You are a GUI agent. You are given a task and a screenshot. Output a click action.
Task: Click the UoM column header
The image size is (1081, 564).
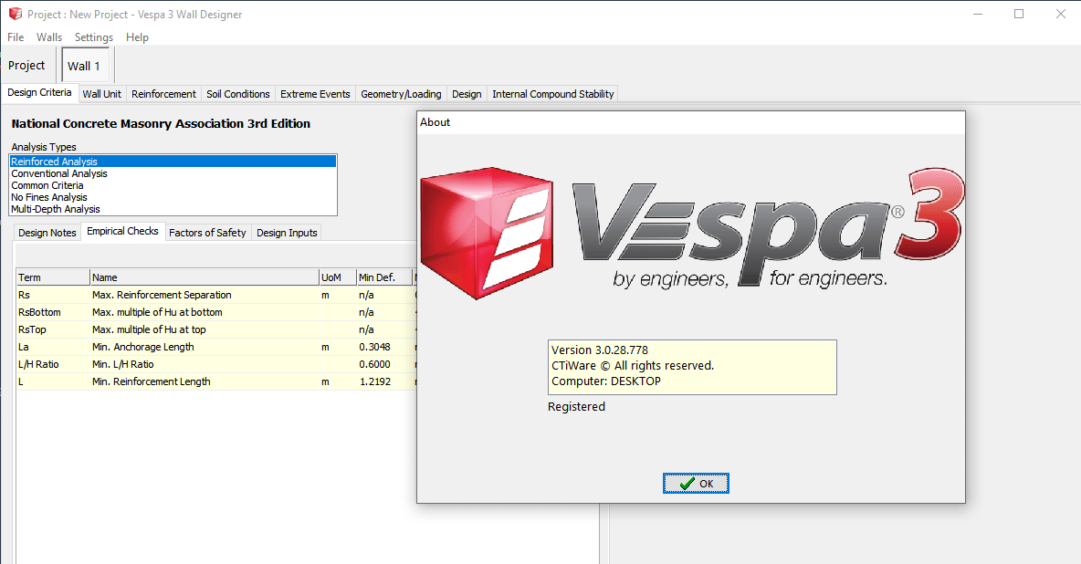pos(338,277)
